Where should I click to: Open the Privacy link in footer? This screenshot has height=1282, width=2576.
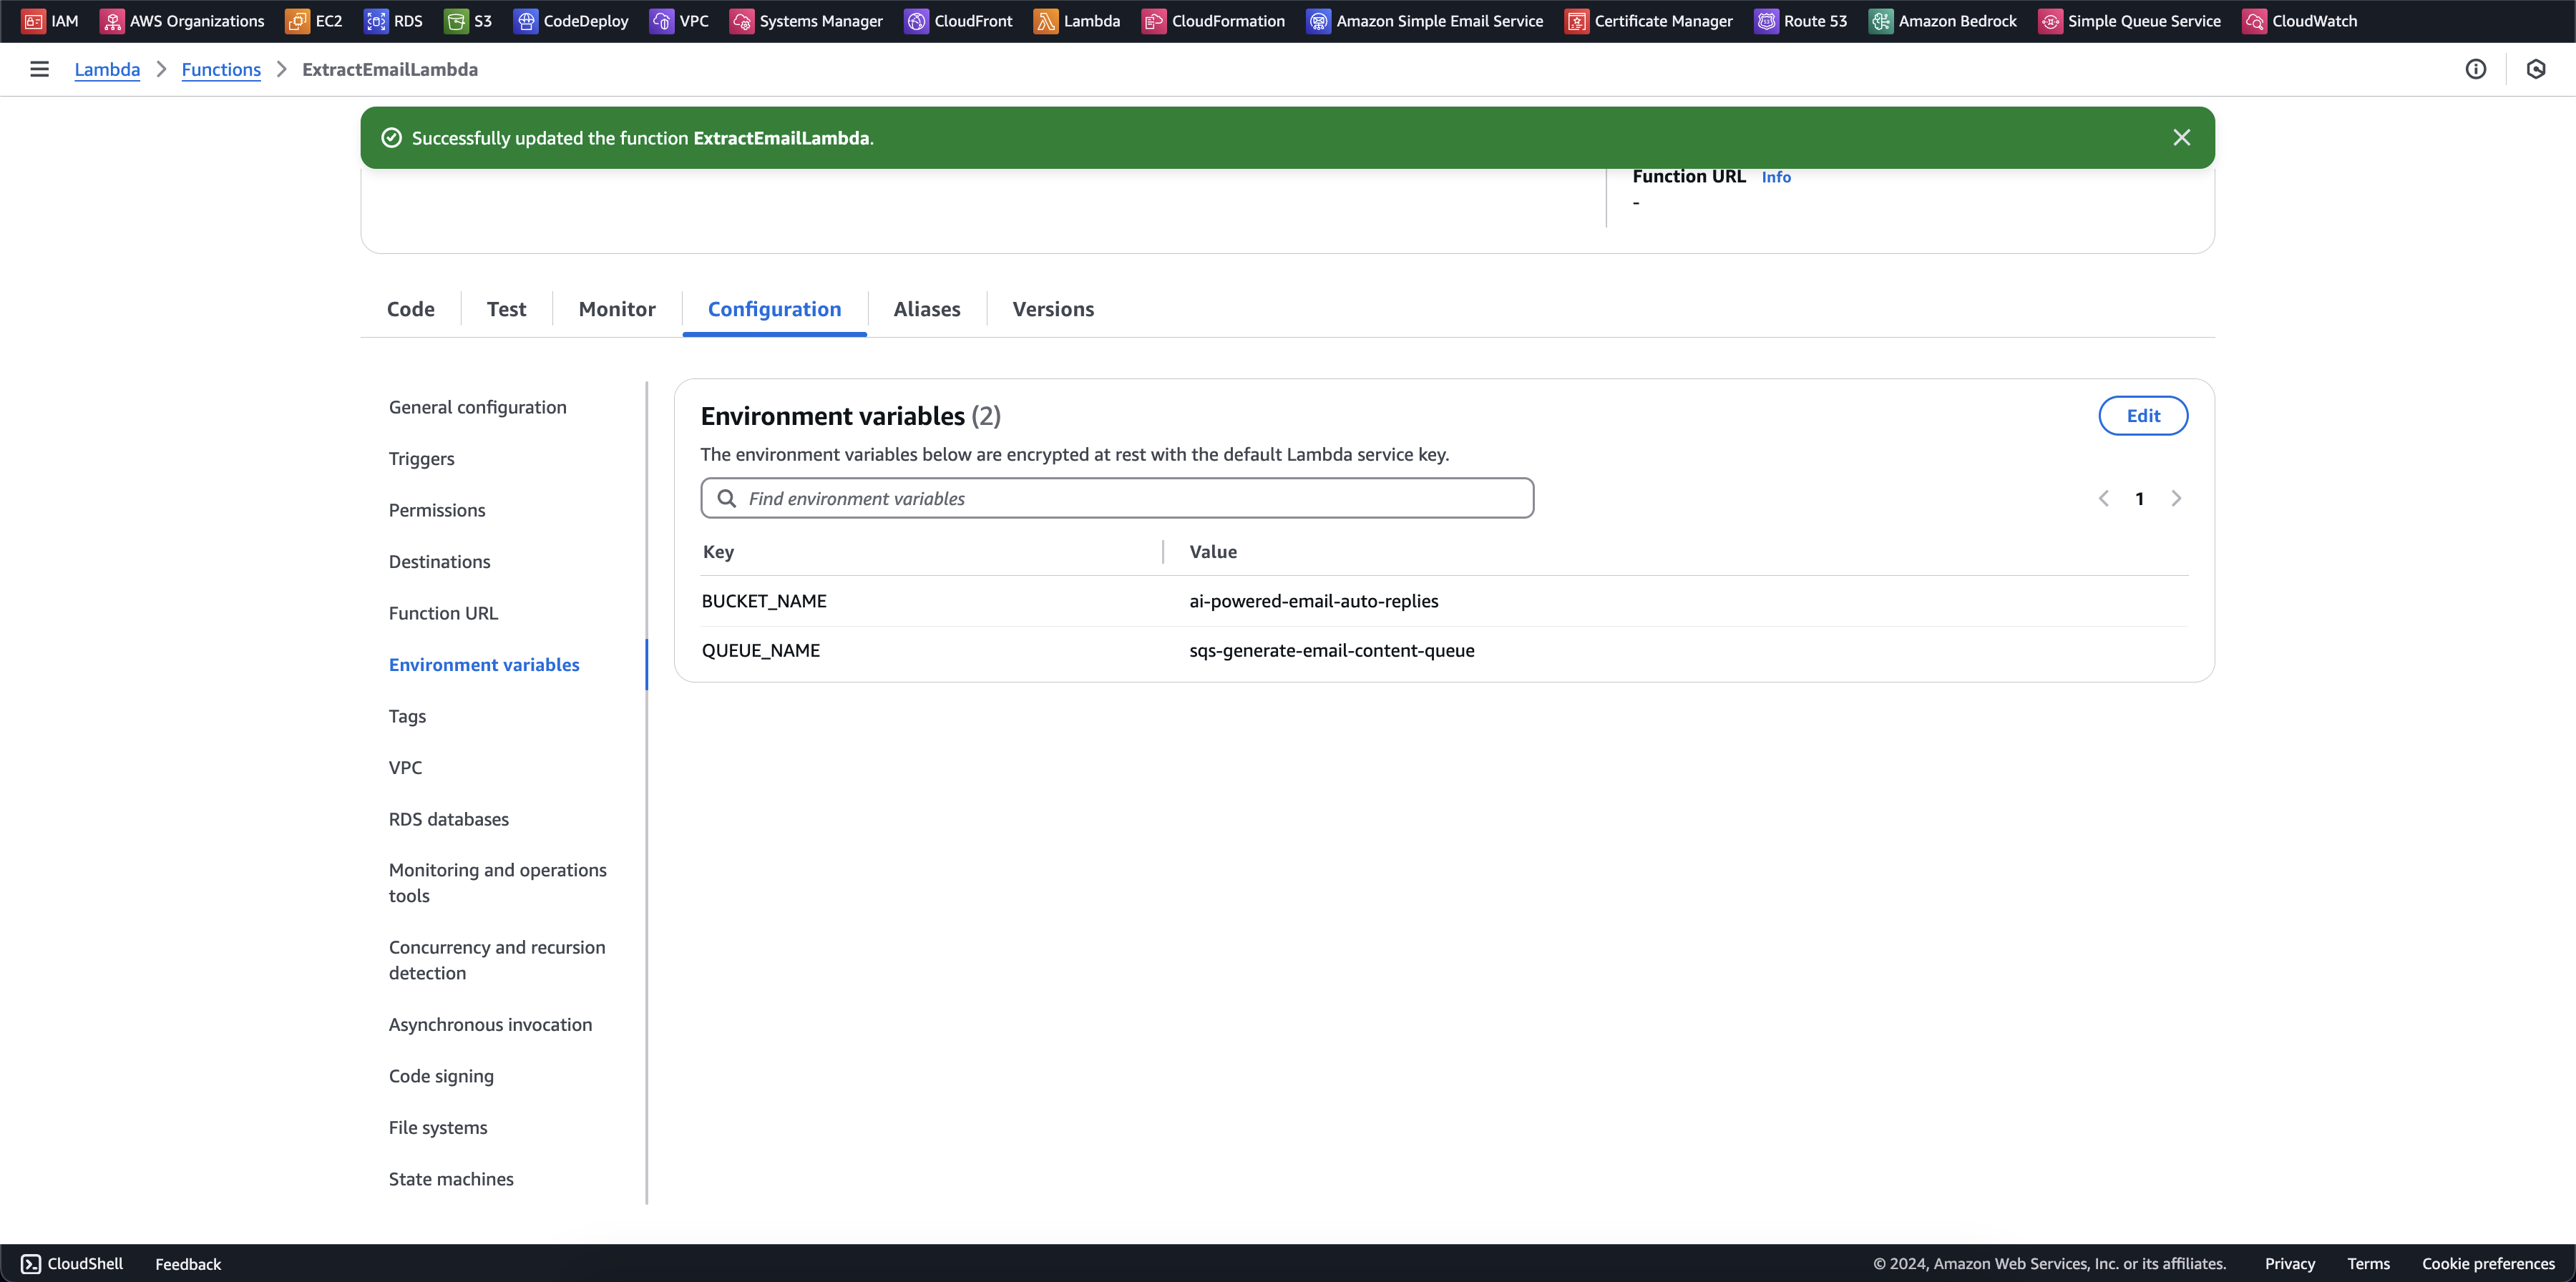click(2290, 1264)
